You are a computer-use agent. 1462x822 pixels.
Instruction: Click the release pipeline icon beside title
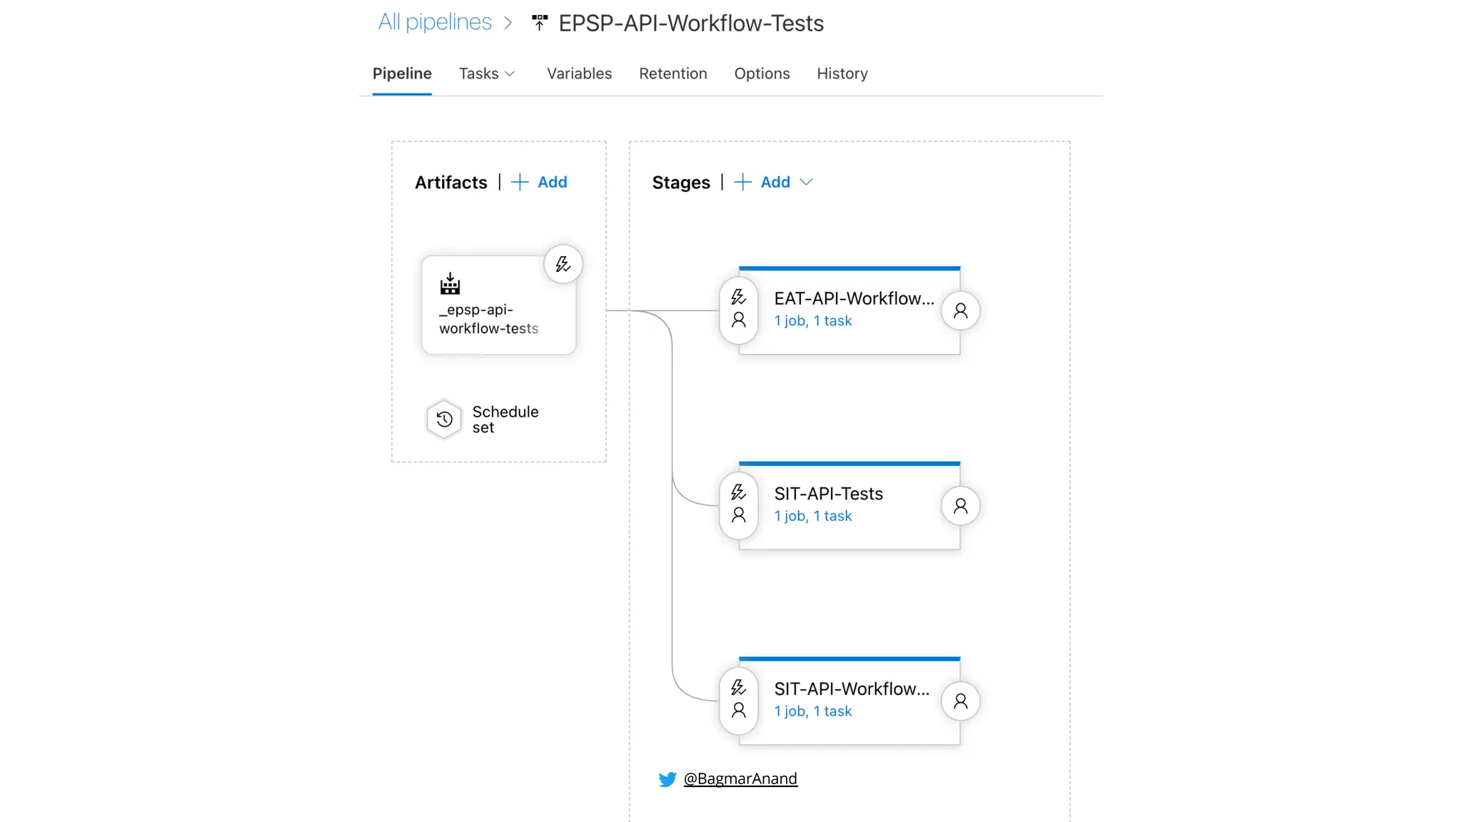[x=540, y=23]
